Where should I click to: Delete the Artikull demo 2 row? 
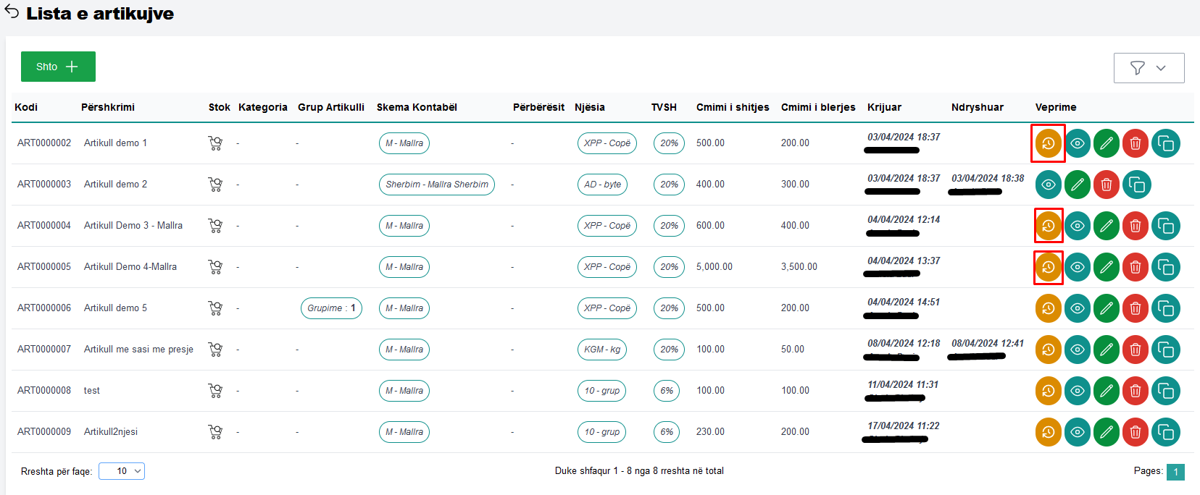click(x=1106, y=185)
